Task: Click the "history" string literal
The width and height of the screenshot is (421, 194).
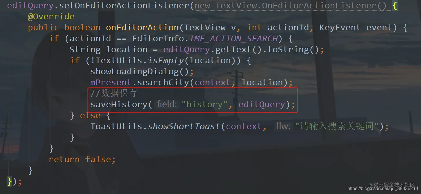Action: [205, 104]
